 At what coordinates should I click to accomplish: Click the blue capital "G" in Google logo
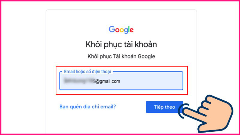(x=112, y=29)
